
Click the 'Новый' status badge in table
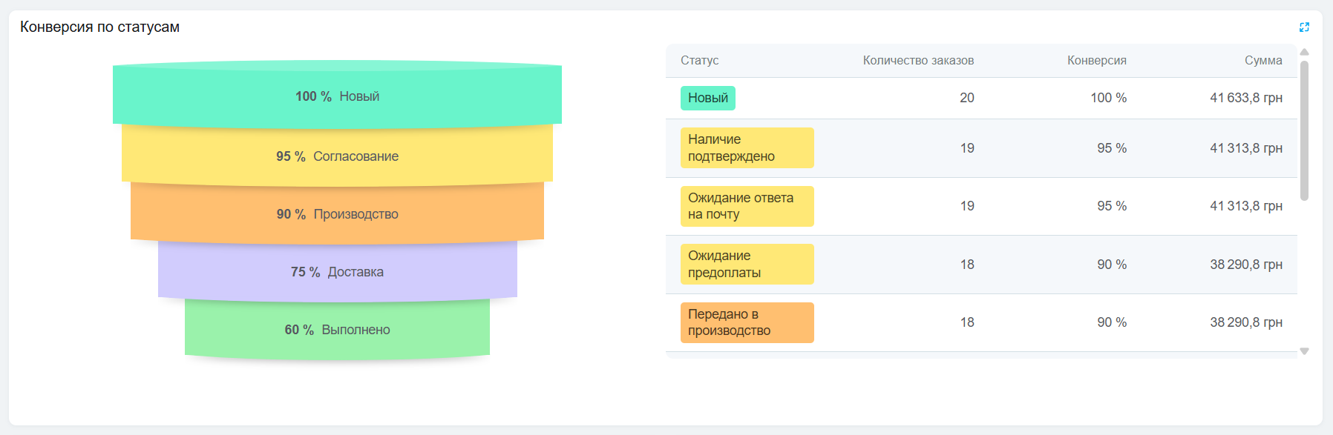707,98
